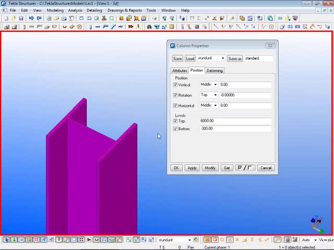334x250 pixels.
Task: Click the circle with dot icon
Action: (x=271, y=27)
